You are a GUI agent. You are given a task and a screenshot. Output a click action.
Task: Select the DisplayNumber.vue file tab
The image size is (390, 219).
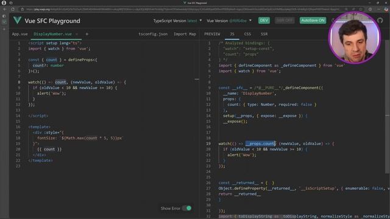(x=53, y=34)
